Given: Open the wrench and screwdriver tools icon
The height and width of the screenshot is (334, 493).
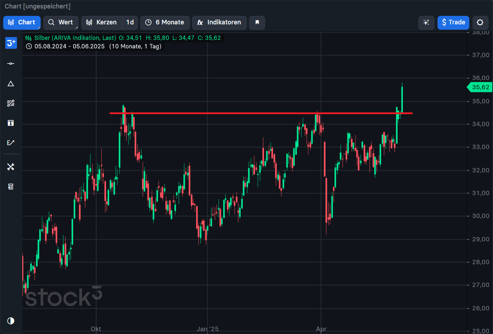Looking at the screenshot, I should click(11, 167).
